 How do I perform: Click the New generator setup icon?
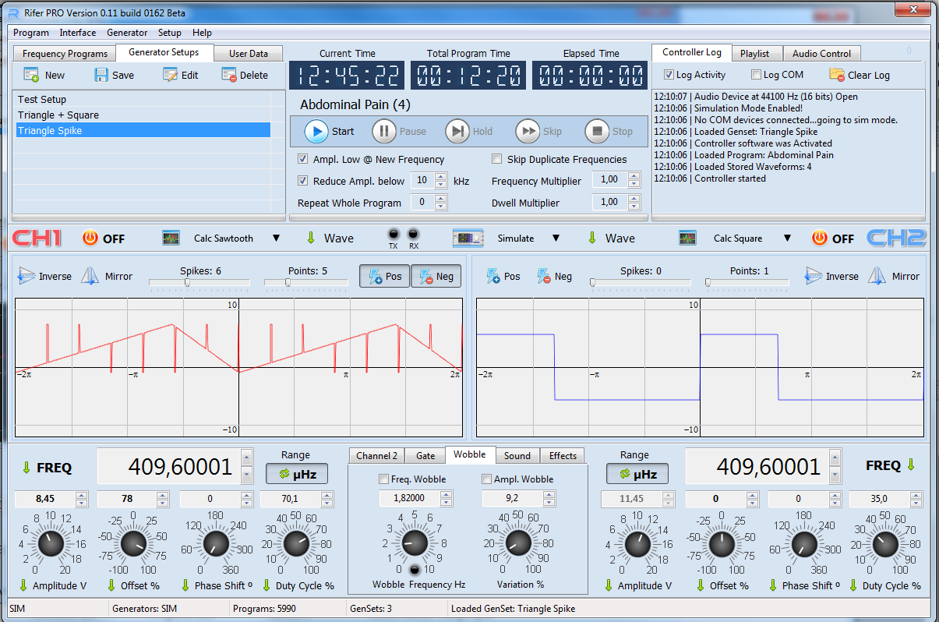point(31,75)
